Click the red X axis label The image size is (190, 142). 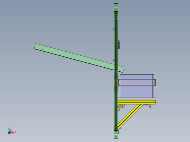pos(15,132)
